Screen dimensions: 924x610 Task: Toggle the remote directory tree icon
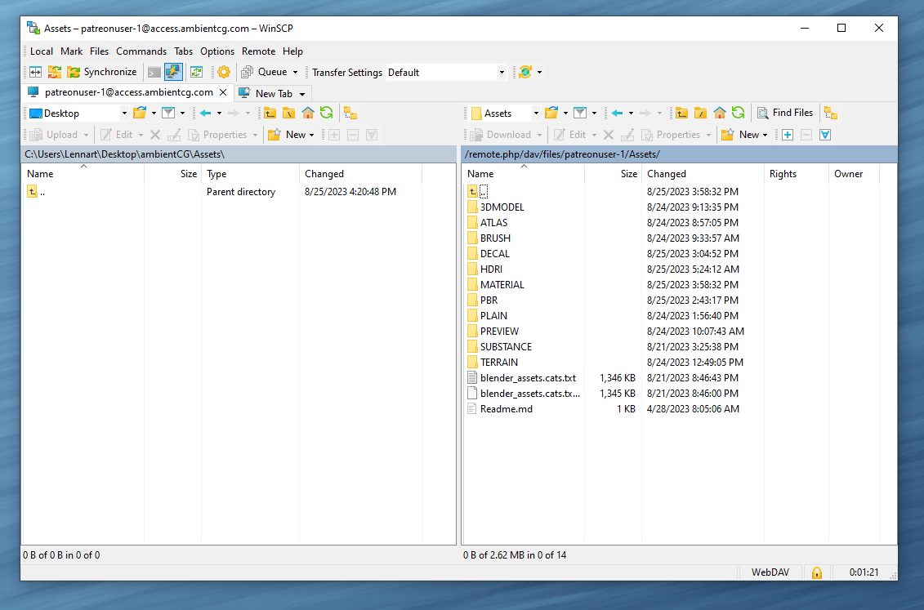pyautogui.click(x=831, y=113)
